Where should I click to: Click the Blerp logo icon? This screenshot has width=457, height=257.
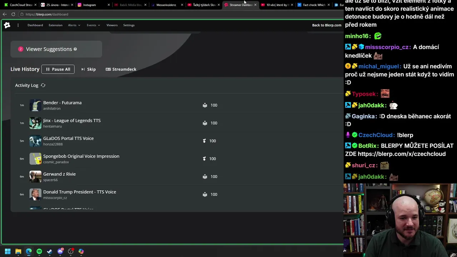pyautogui.click(x=7, y=25)
